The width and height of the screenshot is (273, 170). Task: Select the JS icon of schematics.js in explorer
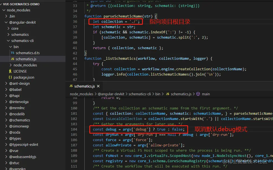click(12, 59)
